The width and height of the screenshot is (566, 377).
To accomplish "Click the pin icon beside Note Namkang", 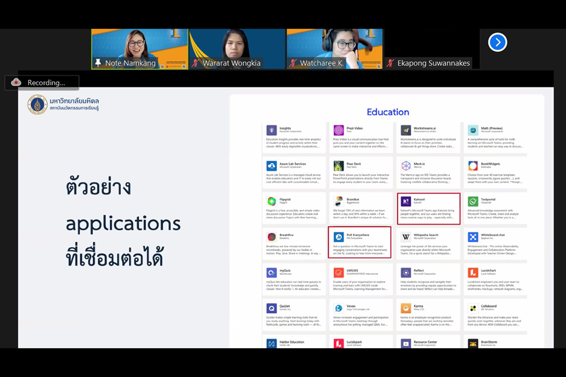I will (x=98, y=63).
